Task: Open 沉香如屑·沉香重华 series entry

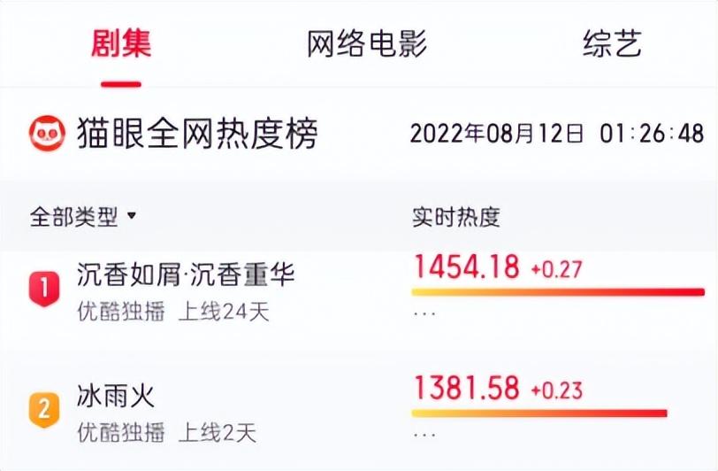Action: click(x=186, y=274)
